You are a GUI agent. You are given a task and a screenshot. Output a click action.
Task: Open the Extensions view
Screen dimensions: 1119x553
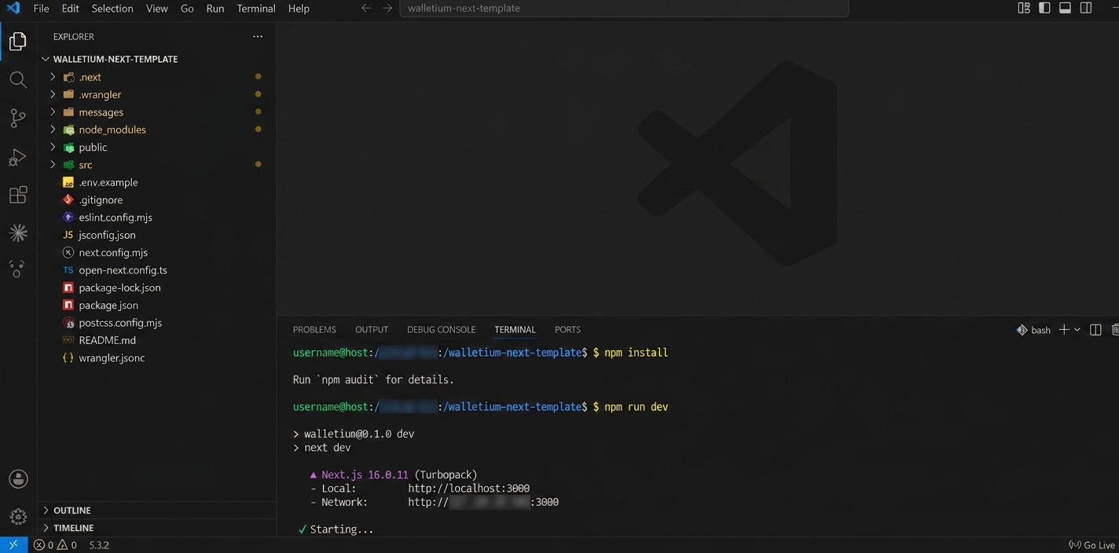tap(18, 195)
